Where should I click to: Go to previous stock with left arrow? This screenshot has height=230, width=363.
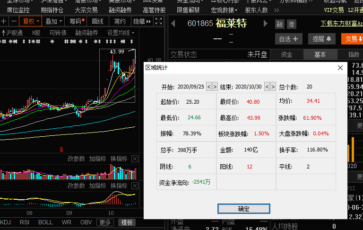[172, 23]
